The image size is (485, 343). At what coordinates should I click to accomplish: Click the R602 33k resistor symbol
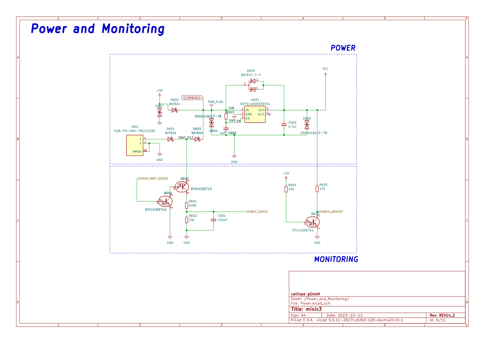(x=186, y=220)
